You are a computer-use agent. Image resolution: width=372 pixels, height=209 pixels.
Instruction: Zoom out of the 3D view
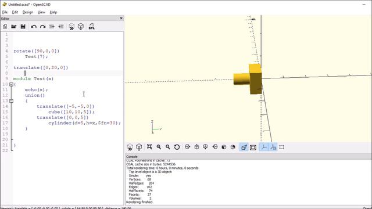coord(168,147)
